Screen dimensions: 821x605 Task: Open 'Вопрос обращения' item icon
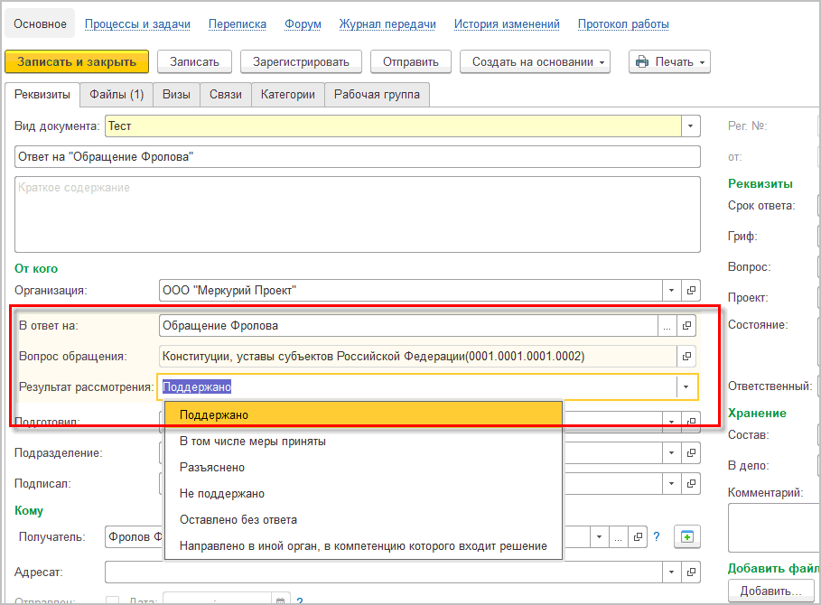686,357
